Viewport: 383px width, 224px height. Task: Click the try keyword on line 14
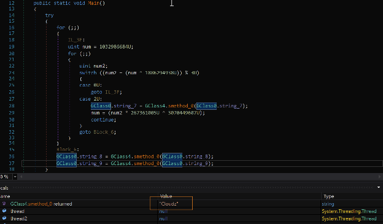(x=49, y=15)
